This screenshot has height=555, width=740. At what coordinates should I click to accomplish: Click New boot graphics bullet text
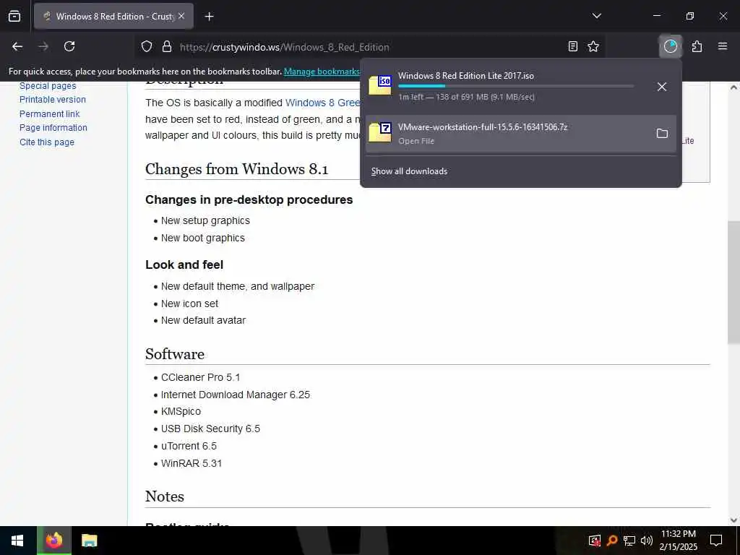pyautogui.click(x=203, y=238)
